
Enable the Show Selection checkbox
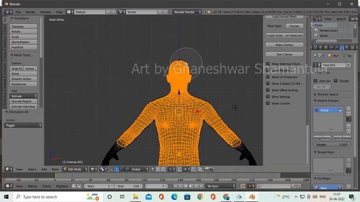click(268, 63)
